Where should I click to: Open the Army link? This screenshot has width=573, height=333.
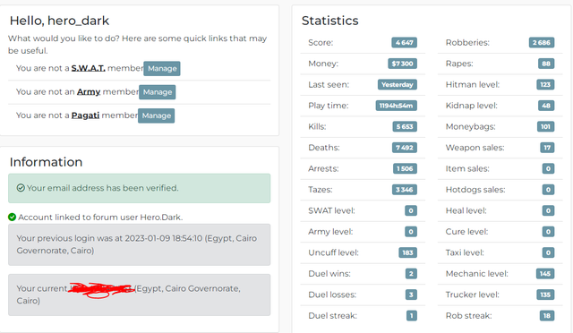click(x=89, y=91)
